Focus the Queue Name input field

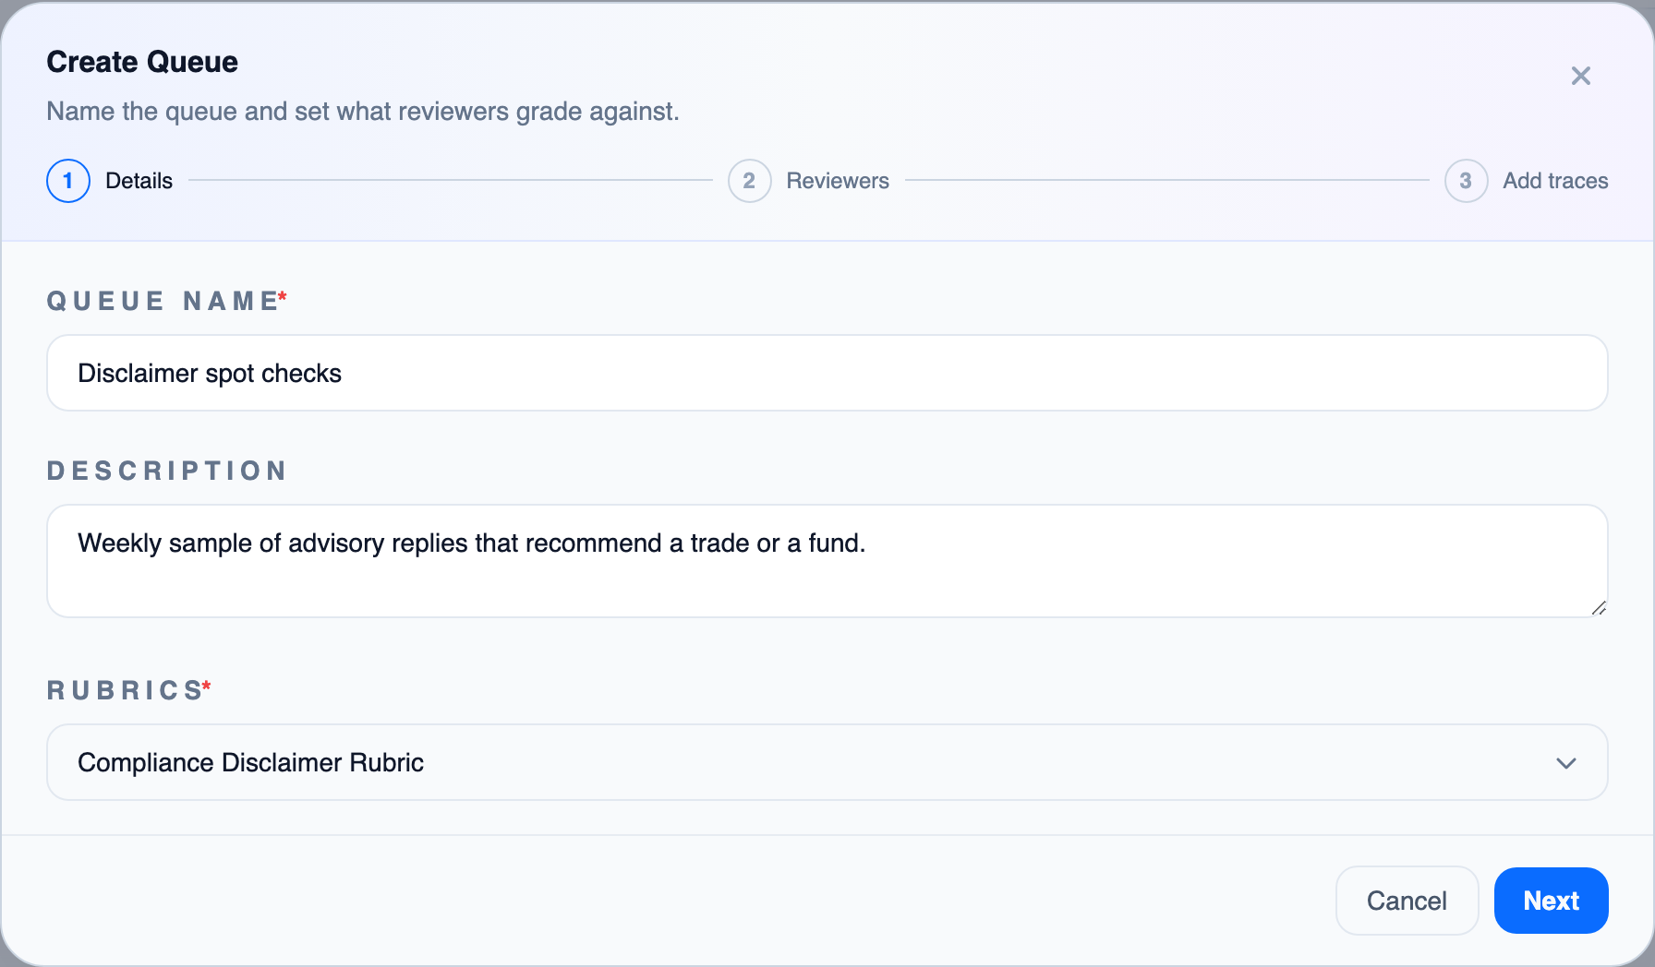[827, 373]
